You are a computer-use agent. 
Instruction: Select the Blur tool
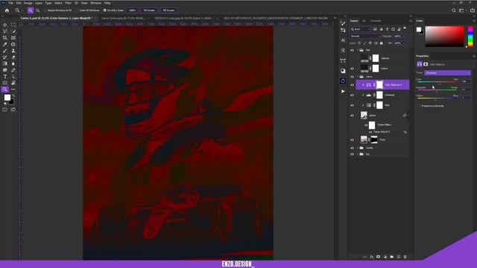13,63
